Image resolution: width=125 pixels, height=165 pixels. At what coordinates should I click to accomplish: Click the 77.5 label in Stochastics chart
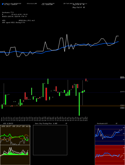(121, 130)
